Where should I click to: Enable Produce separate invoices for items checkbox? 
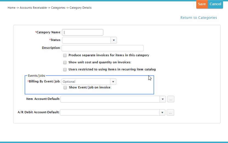[65, 55]
